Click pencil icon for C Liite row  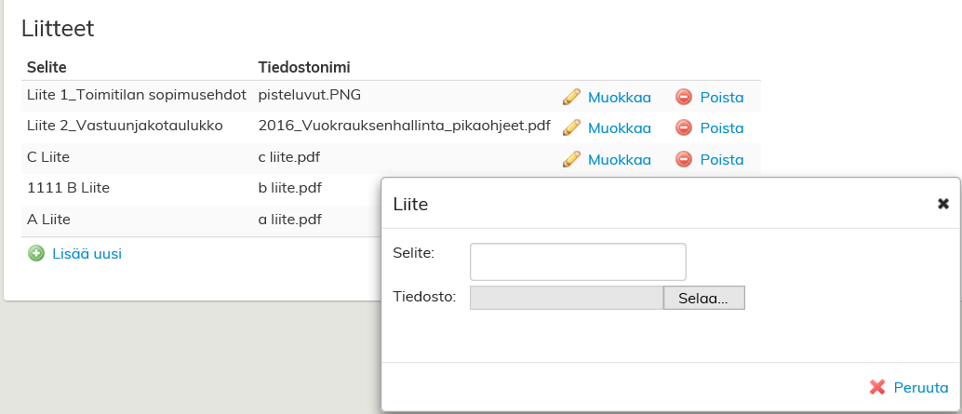pos(571,159)
